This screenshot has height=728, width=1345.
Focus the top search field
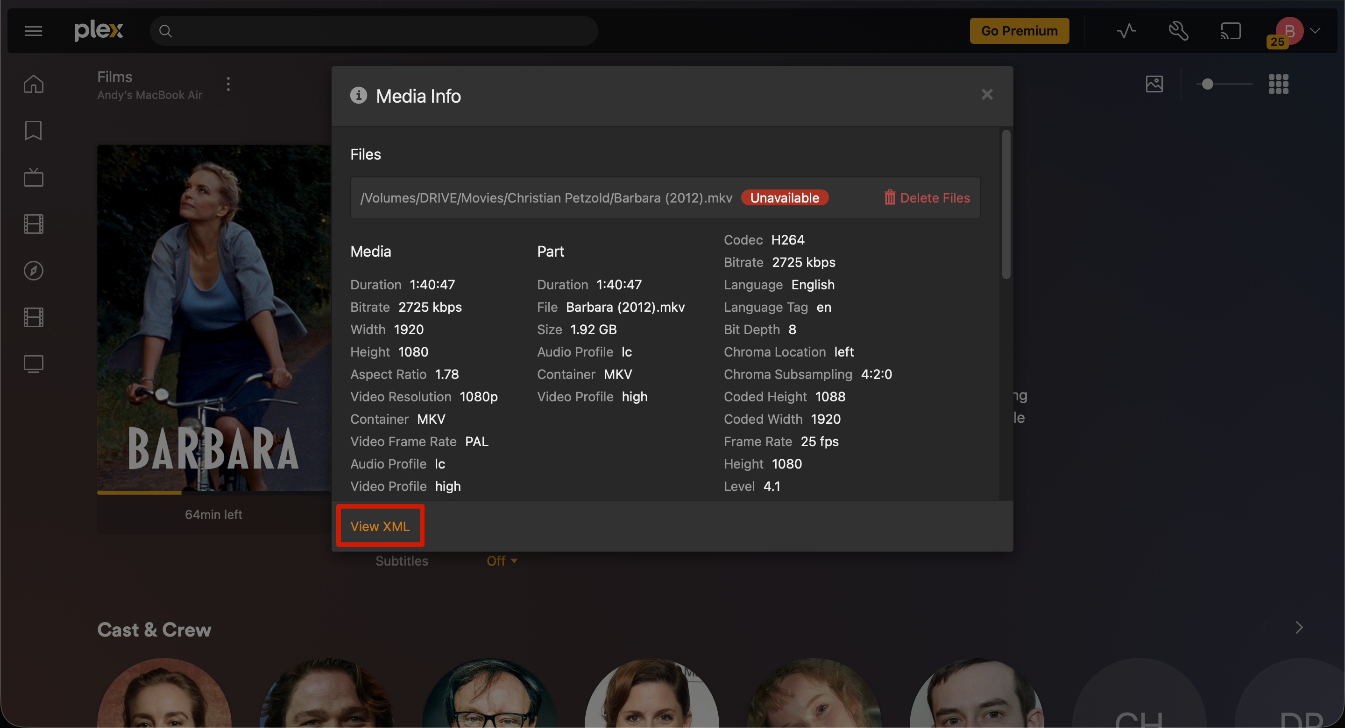click(x=374, y=31)
